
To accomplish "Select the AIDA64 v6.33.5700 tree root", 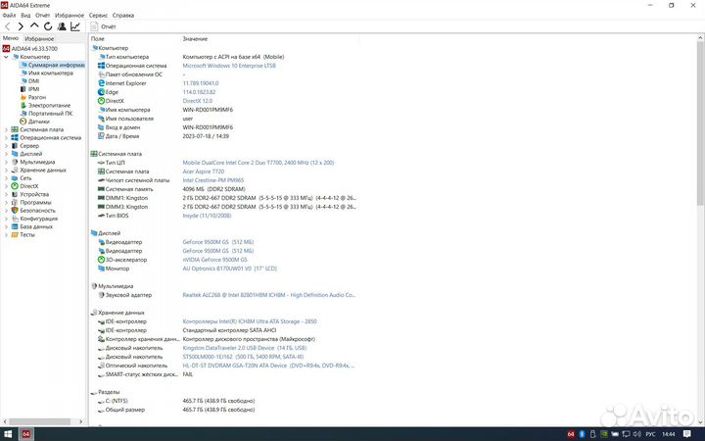I will (30, 49).
